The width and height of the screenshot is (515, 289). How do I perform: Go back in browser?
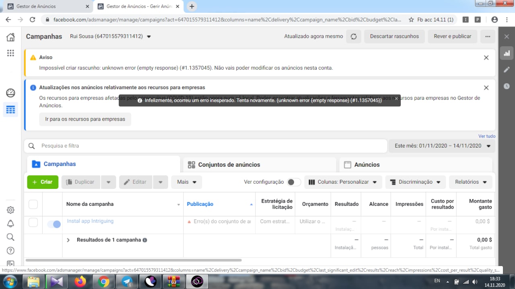pos(8,19)
